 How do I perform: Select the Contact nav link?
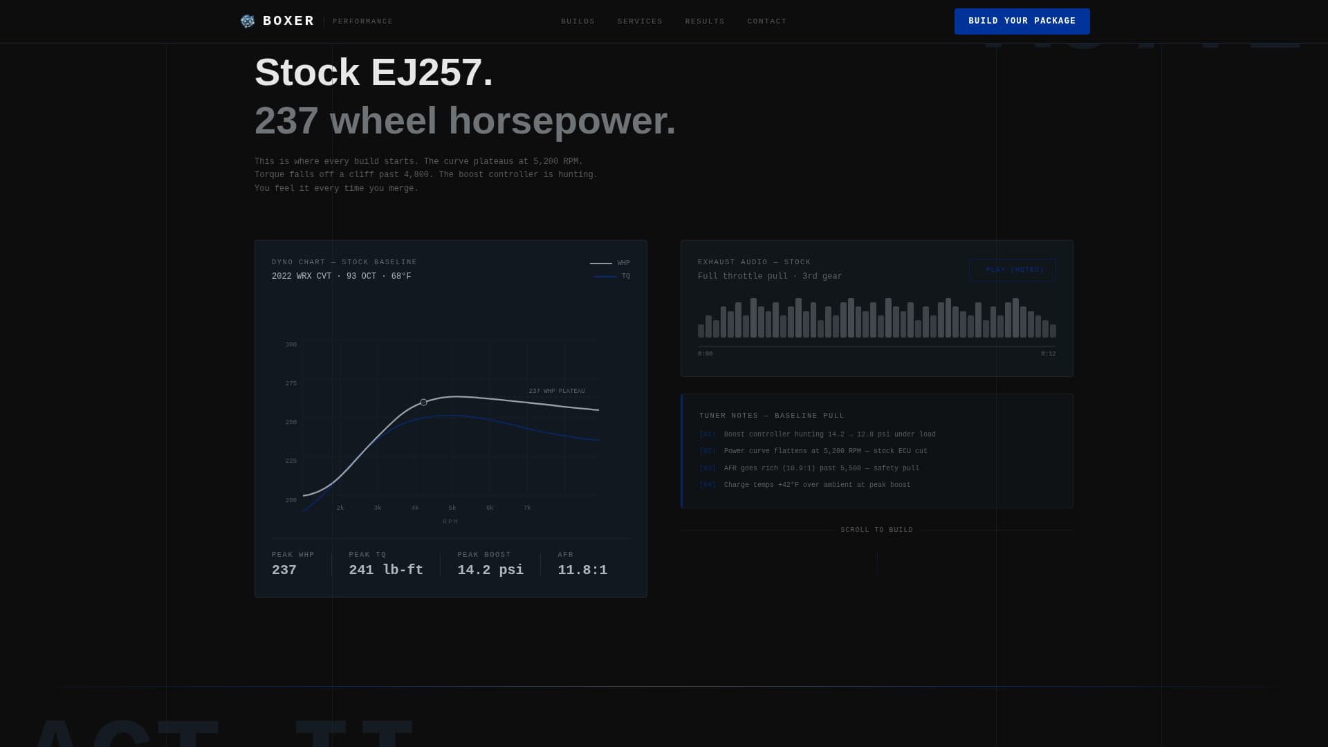(767, 21)
